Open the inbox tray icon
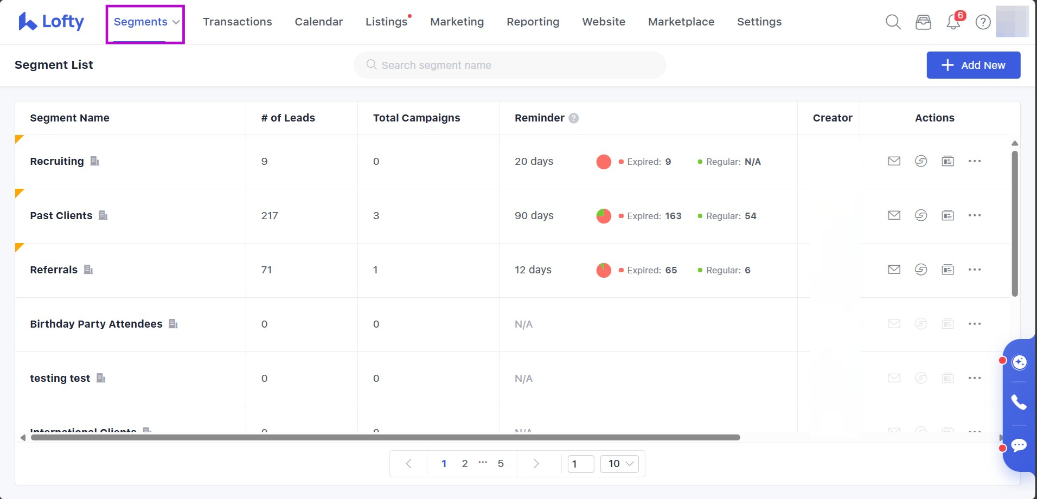This screenshot has width=1037, height=499. pos(923,22)
